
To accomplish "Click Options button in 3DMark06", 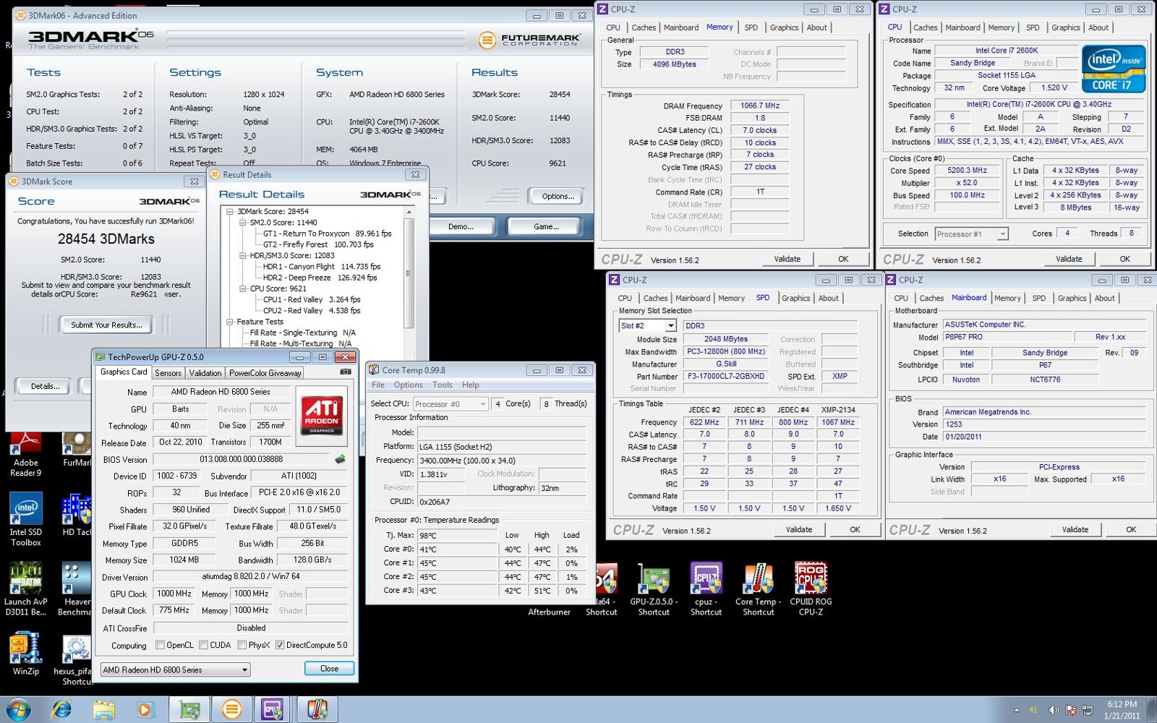I will tap(558, 196).
